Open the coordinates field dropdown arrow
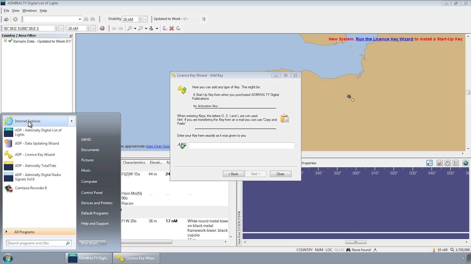The image size is (471, 264). click(61, 28)
